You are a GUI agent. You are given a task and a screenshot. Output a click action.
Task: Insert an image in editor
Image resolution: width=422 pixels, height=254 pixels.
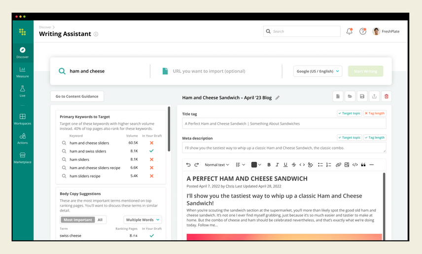[347, 165]
